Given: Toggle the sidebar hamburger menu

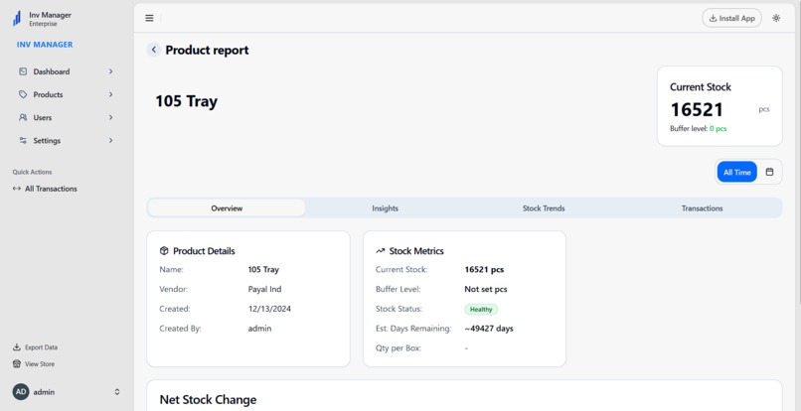Looking at the screenshot, I should (x=149, y=19).
